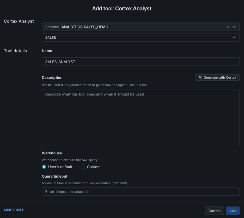Click the Warehouse heading
The image size is (244, 218).
[52, 153]
